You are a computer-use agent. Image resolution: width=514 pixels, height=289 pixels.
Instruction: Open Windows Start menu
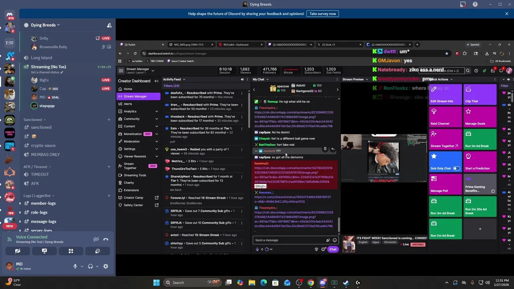(156, 283)
